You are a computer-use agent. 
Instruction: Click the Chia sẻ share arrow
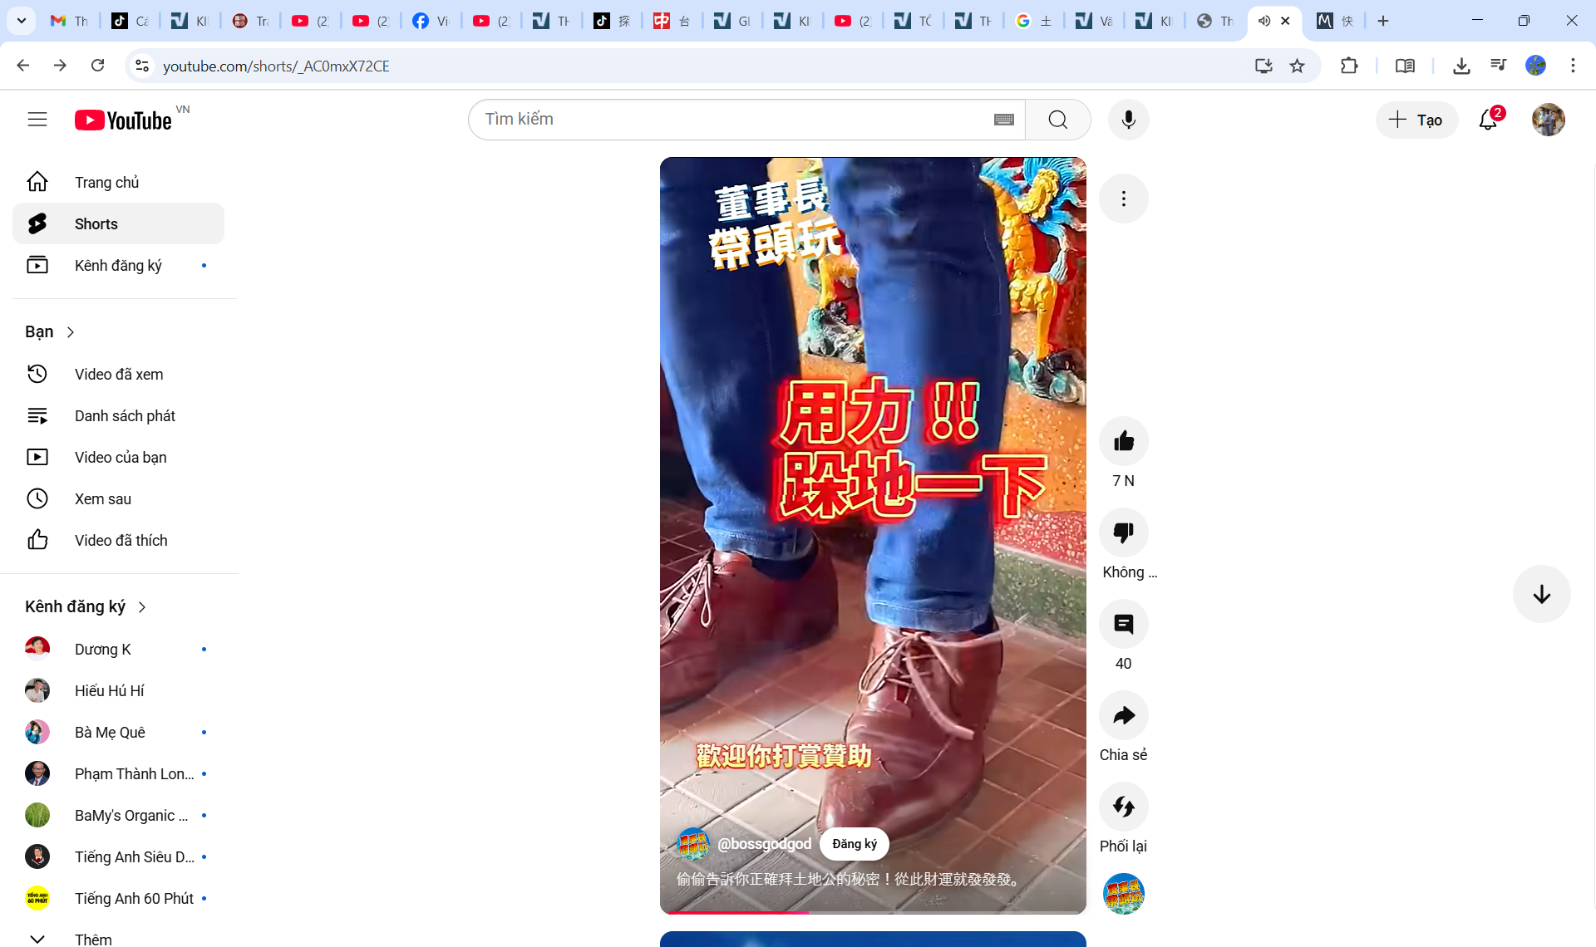1123,715
